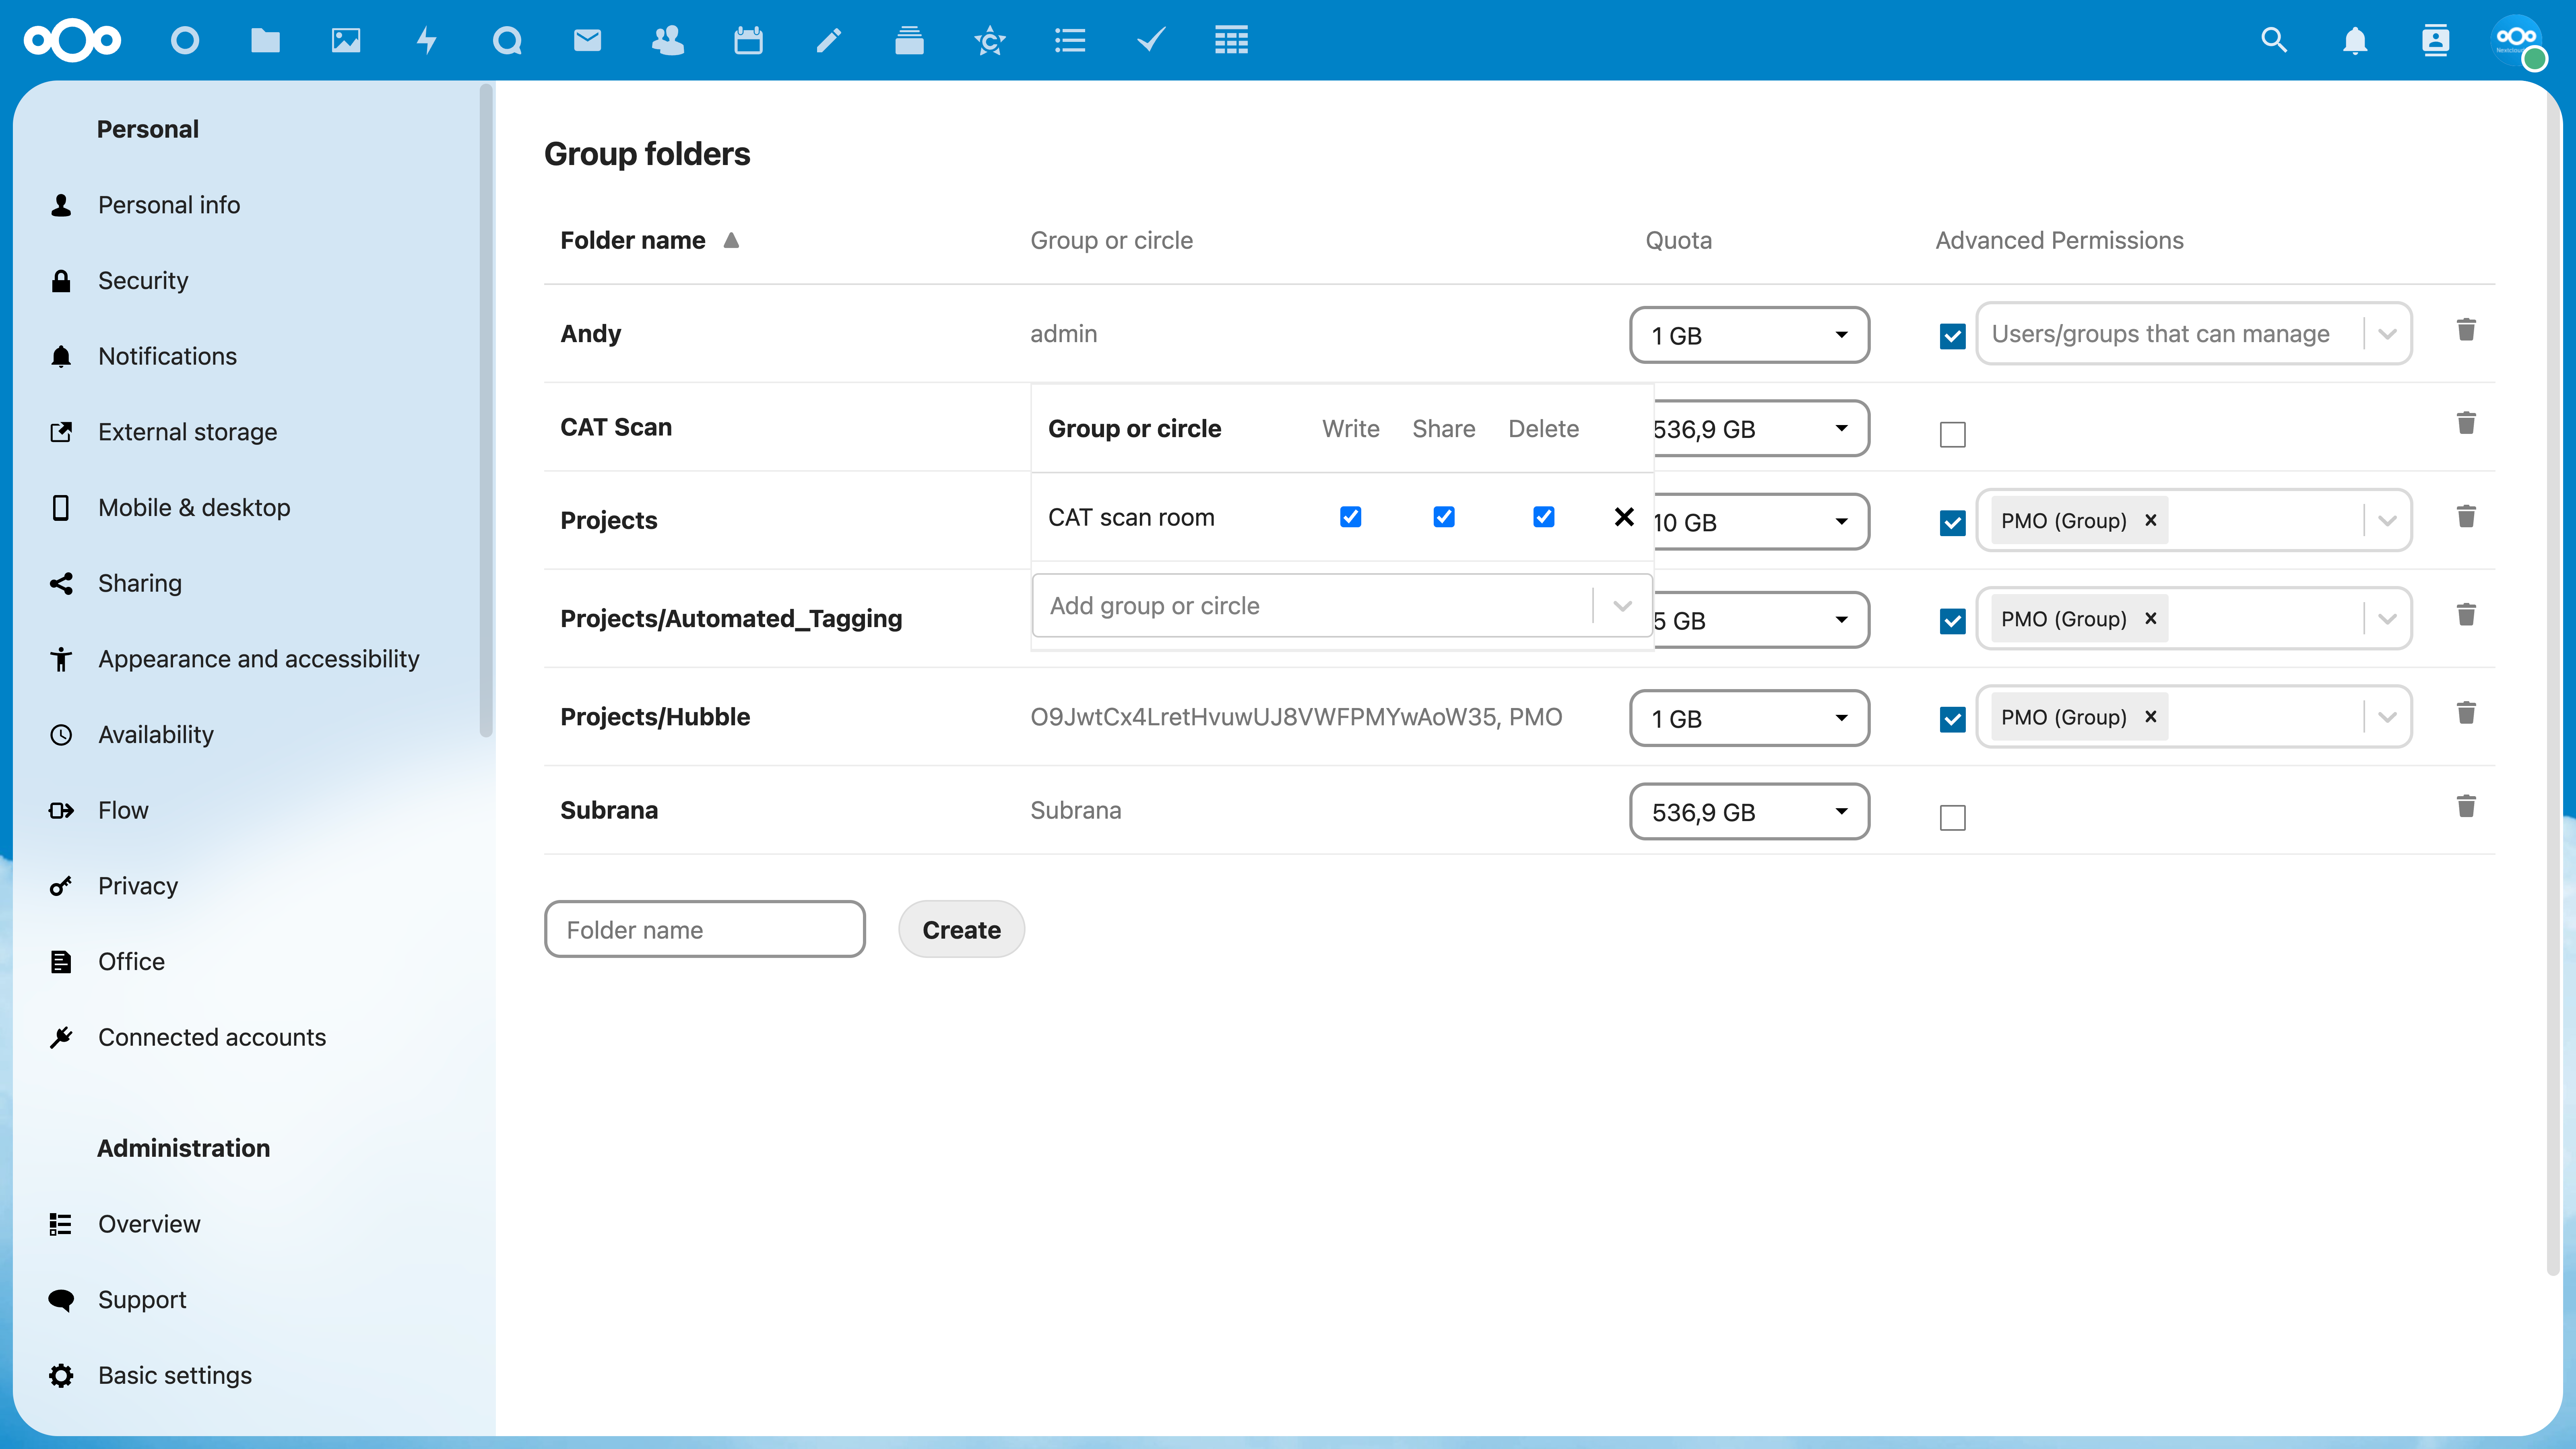Viewport: 2576px width, 1449px height.
Task: Disable advanced permissions for Andy folder
Action: 1952,336
